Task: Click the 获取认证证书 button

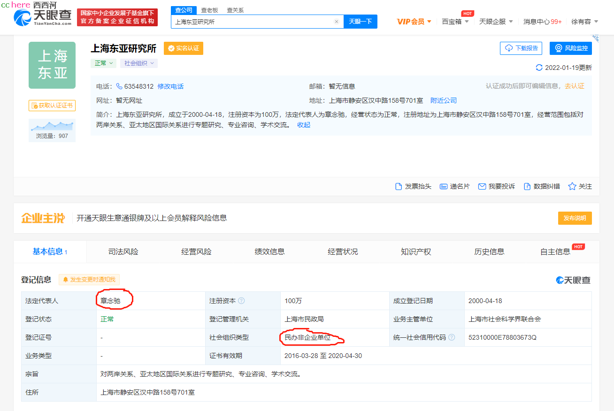Action: click(52, 106)
